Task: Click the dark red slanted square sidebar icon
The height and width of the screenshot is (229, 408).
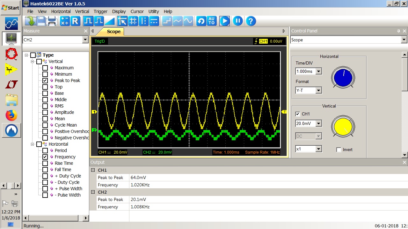Action: [11, 85]
